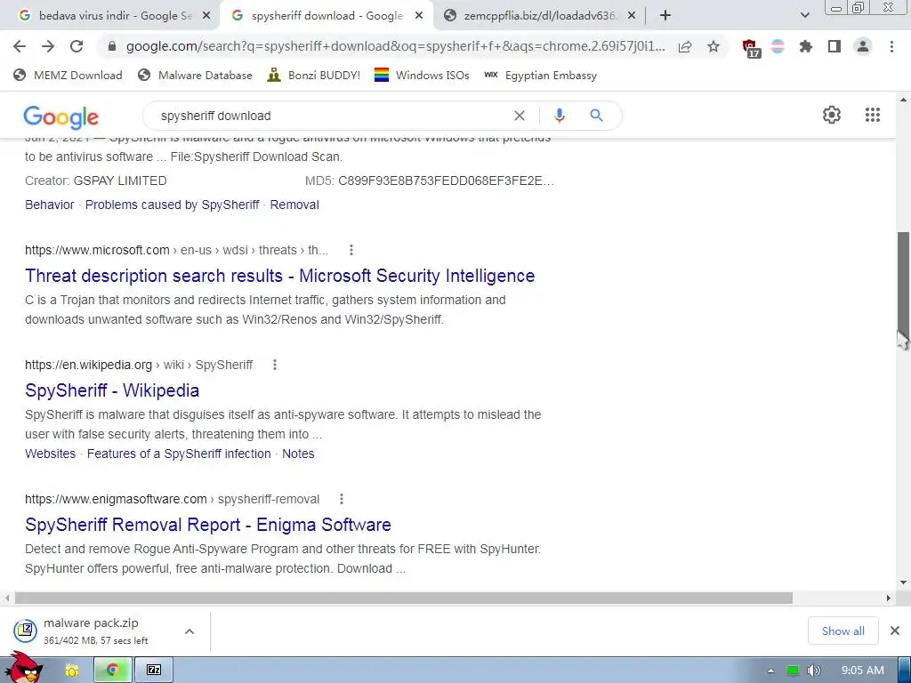
Task: Follow the Removal sublink
Action: [x=294, y=205]
